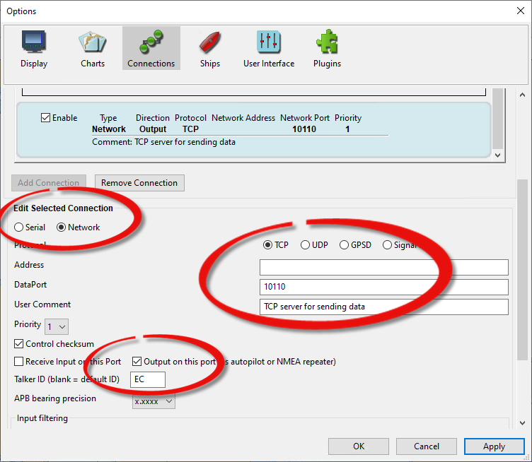Toggle the Control checksum checkbox

tap(19, 344)
